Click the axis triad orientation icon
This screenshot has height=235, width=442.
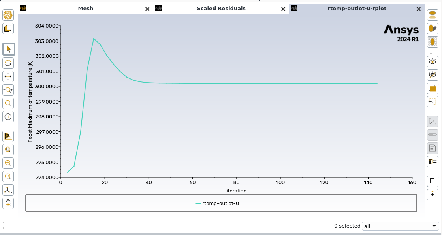pos(8,190)
